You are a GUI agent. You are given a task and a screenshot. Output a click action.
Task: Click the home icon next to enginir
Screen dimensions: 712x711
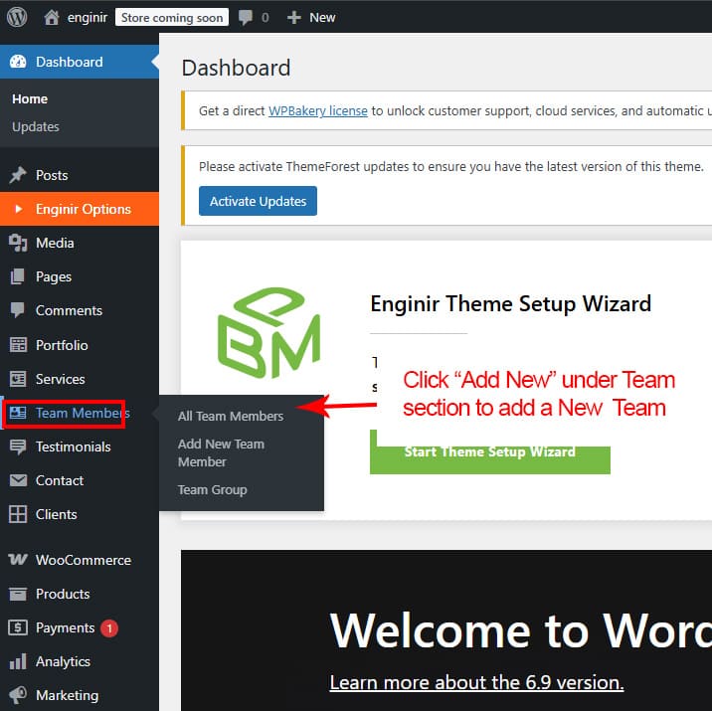pyautogui.click(x=52, y=17)
